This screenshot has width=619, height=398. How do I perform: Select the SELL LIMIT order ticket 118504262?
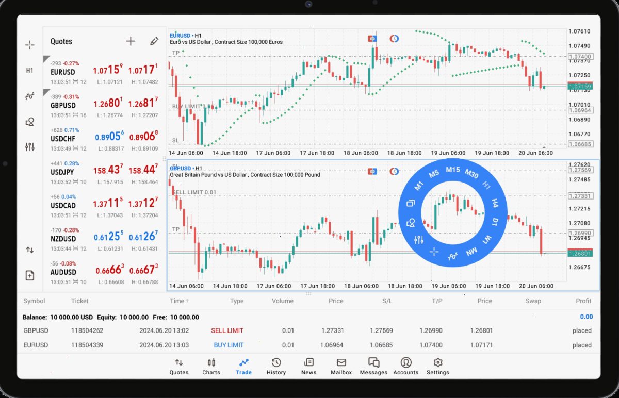coord(307,330)
